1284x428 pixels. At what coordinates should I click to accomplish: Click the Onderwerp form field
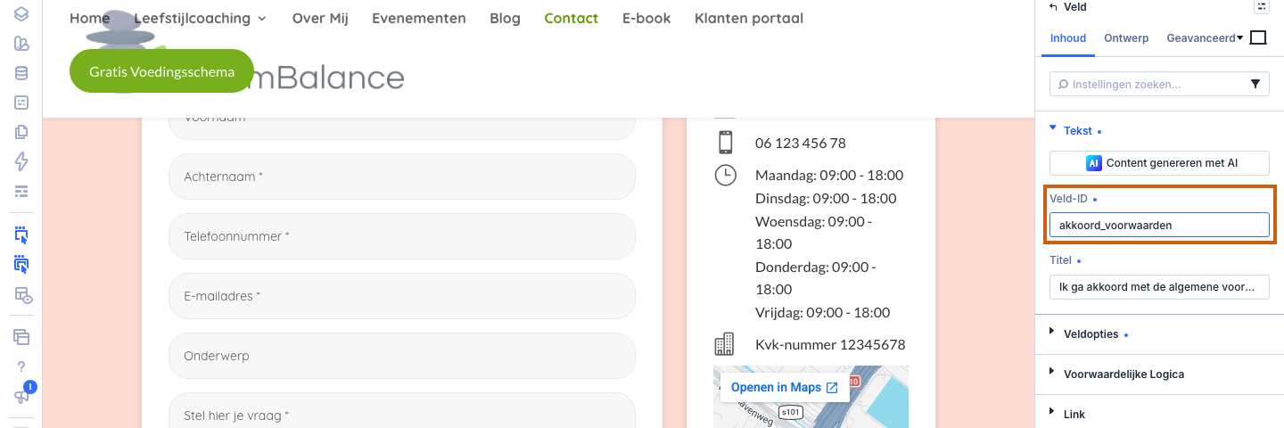[x=402, y=356]
